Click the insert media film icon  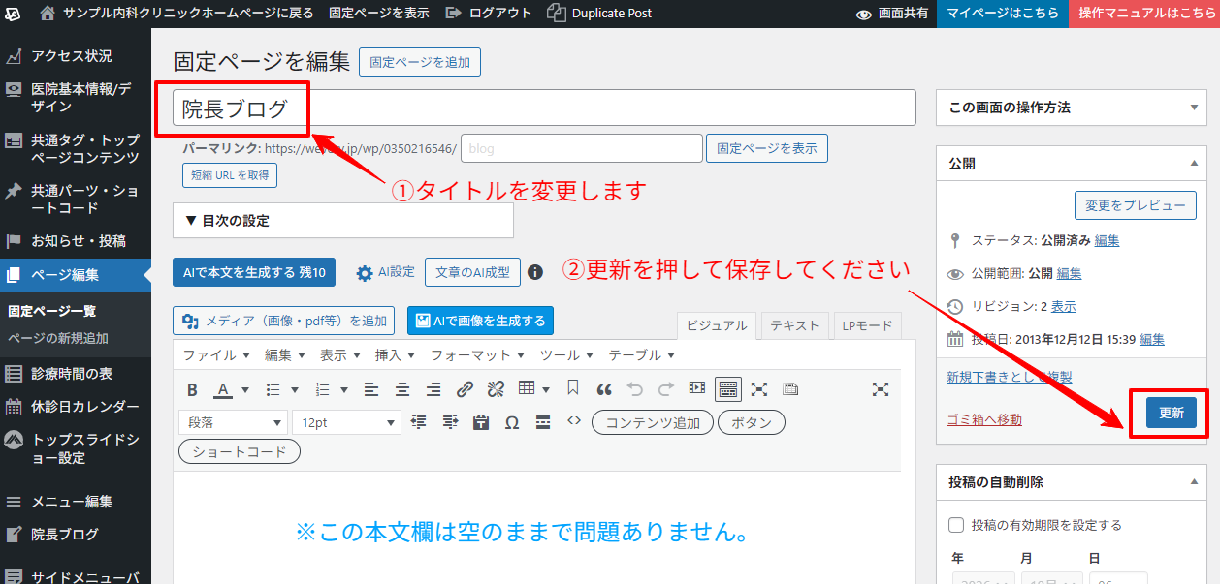[x=697, y=389]
